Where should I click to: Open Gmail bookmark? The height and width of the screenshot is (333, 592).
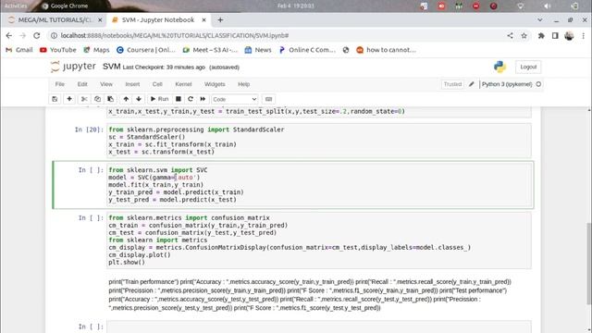click(19, 50)
